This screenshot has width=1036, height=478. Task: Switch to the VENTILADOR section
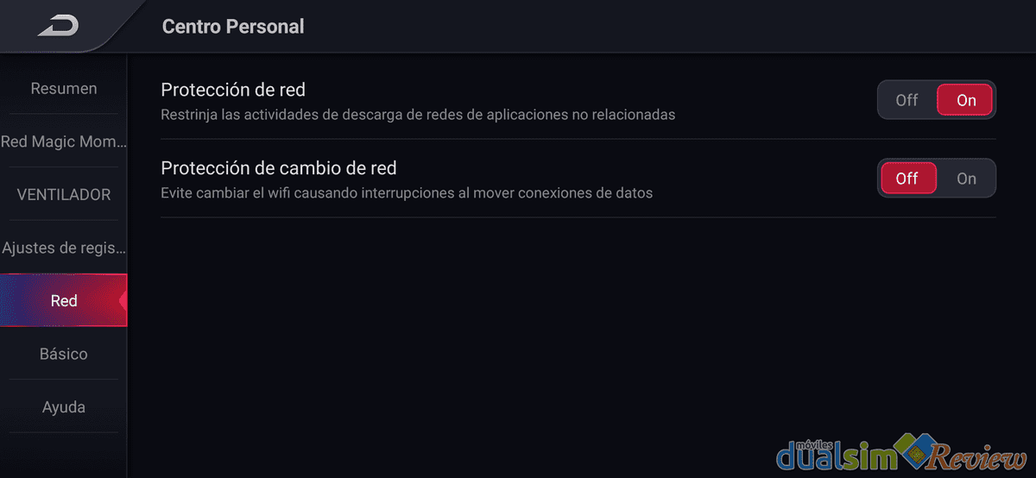point(64,194)
